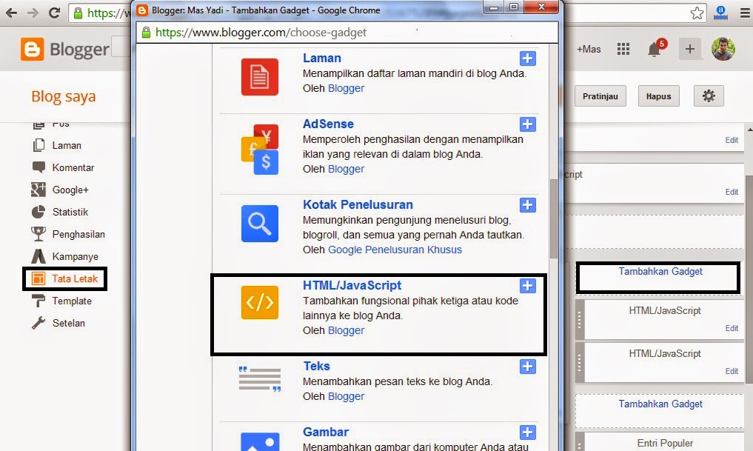This screenshot has height=451, width=753.
Task: Click Blogger author link under AdSense
Action: point(346,169)
